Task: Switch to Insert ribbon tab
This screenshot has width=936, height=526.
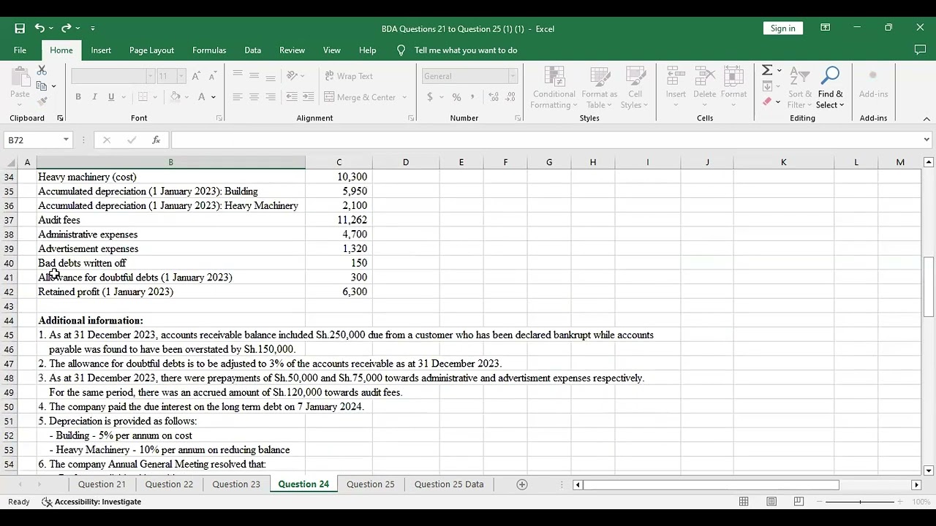Action: [101, 50]
